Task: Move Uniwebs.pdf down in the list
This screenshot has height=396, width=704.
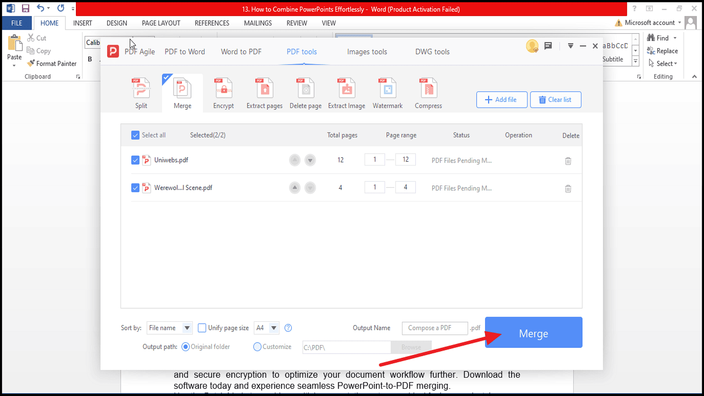Action: point(310,160)
